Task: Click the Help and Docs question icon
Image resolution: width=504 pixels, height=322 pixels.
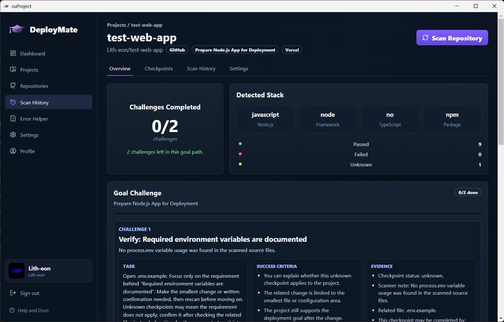Action: (x=12, y=310)
